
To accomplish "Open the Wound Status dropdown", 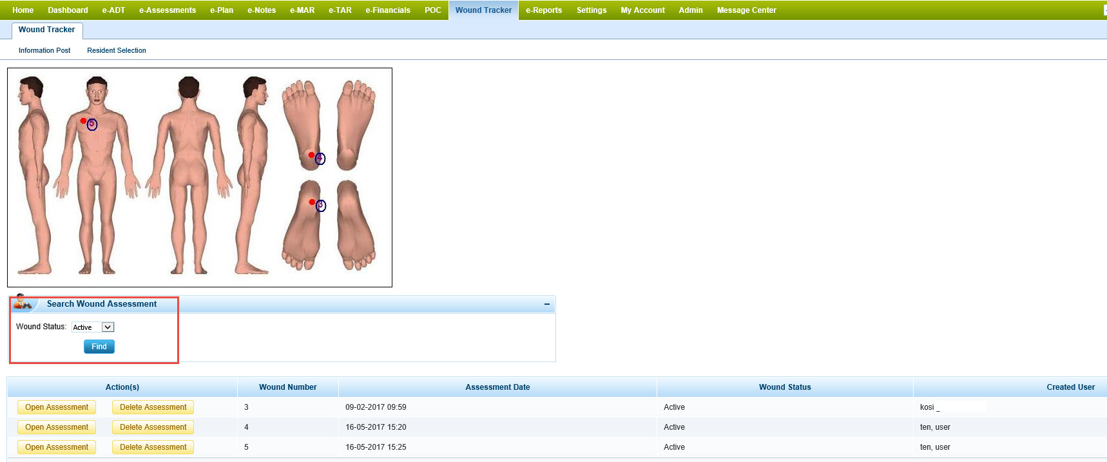I will (93, 327).
